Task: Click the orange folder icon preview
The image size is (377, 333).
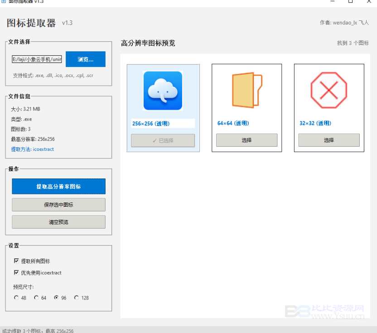Action: pyautogui.click(x=246, y=91)
